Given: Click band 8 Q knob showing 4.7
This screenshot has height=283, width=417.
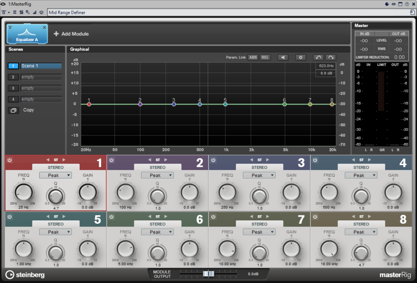Looking at the screenshot, I should (361, 253).
